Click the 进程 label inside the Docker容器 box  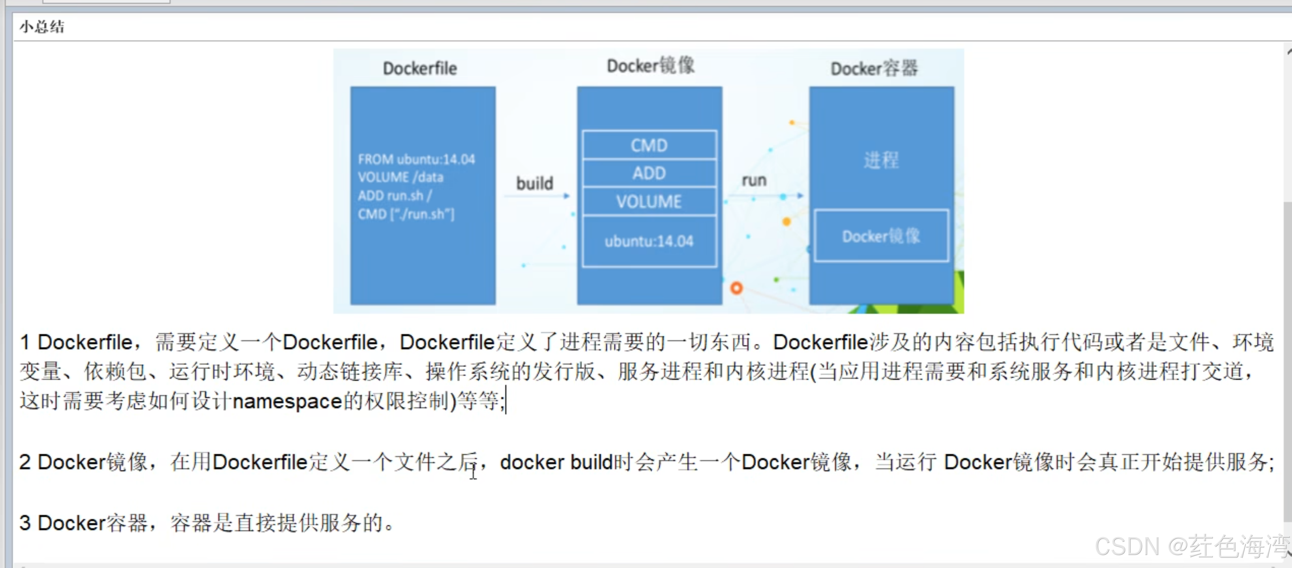881,160
